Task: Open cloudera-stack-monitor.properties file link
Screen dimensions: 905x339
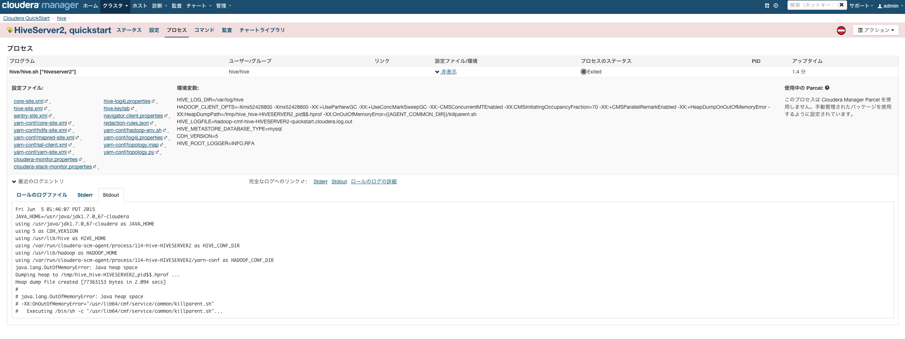Action: [x=53, y=167]
